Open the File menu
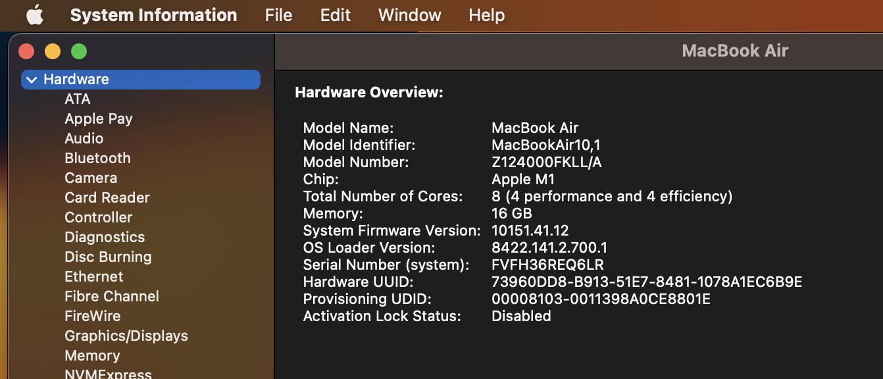This screenshot has width=883, height=379. tap(278, 15)
